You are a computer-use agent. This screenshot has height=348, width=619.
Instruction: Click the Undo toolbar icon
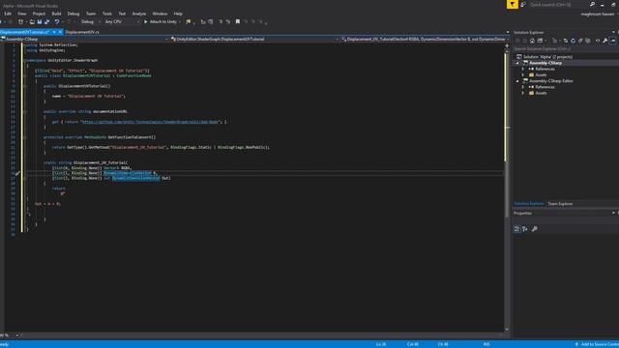coord(57,21)
